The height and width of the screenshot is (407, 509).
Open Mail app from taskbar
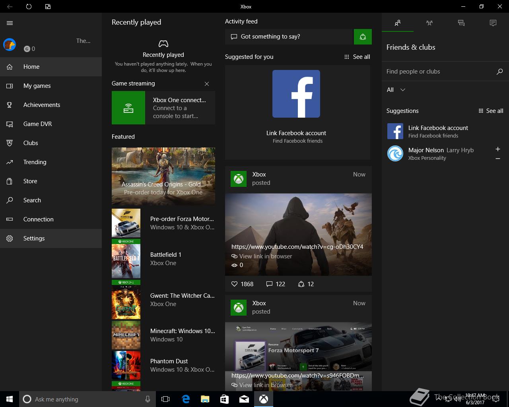click(x=244, y=399)
